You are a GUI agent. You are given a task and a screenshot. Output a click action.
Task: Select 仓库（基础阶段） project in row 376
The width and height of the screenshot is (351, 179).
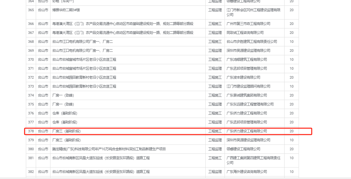65,113
